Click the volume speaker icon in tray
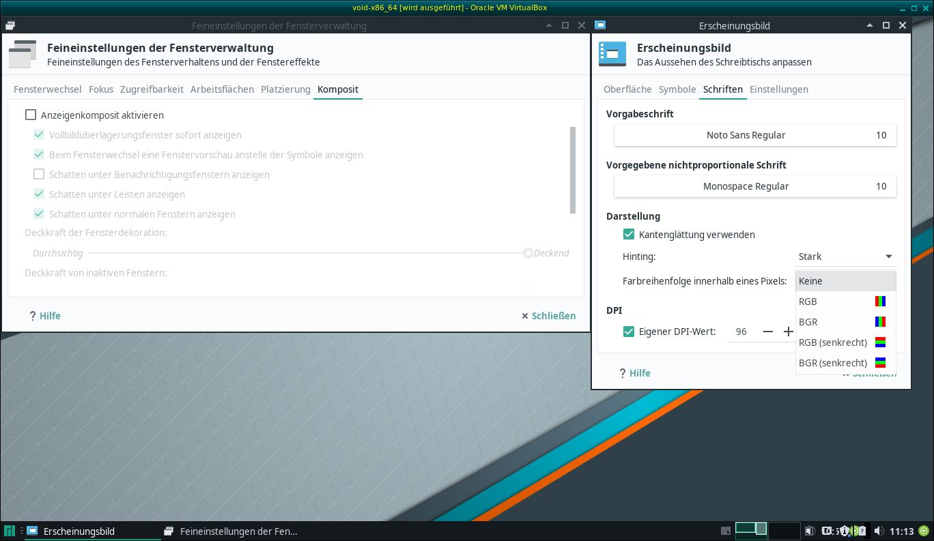The image size is (934, 541). click(x=879, y=531)
